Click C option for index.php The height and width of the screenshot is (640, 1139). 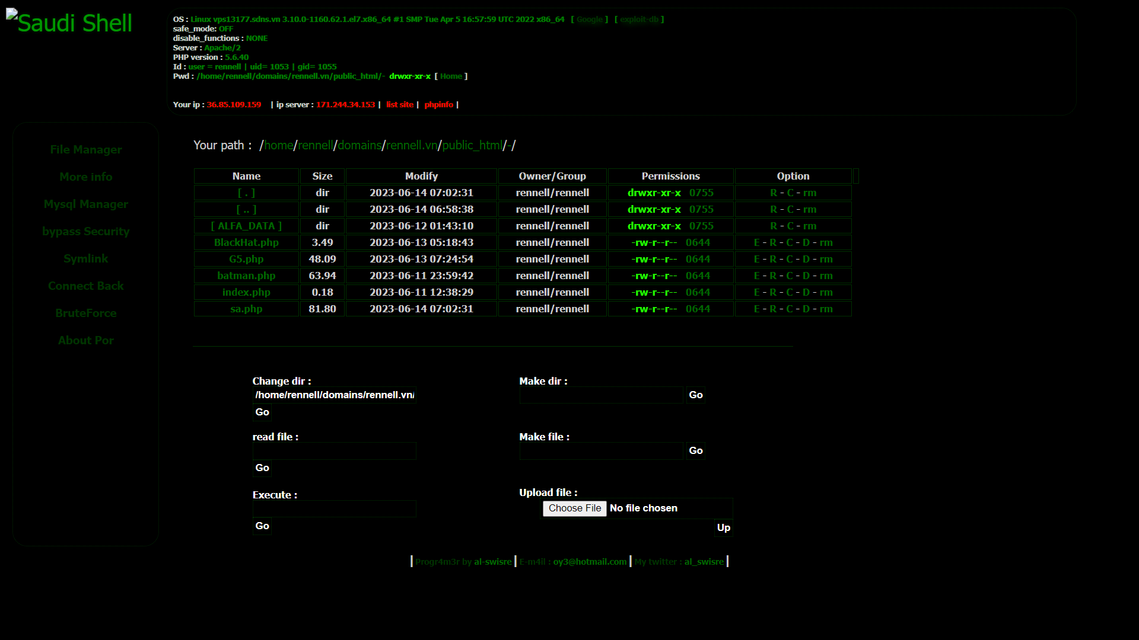pos(790,293)
